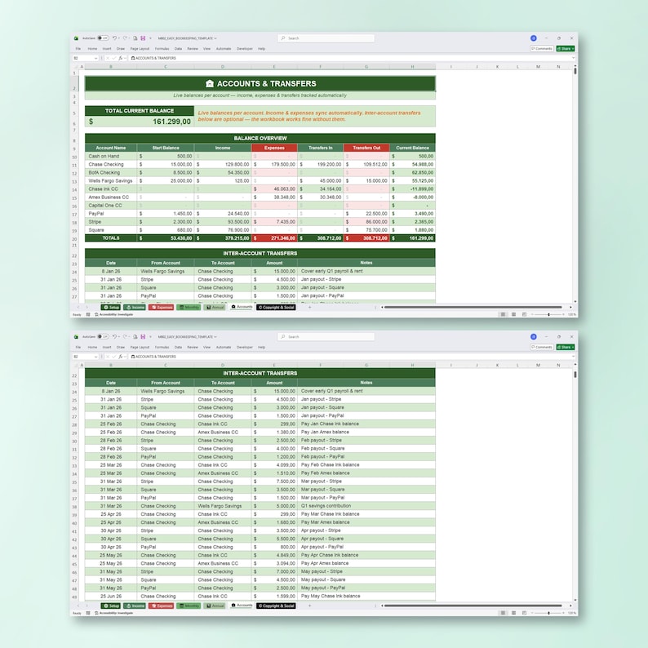Viewport: 648px width, 648px height.
Task: Open Page Layout tab in upper window
Action: tap(140, 49)
